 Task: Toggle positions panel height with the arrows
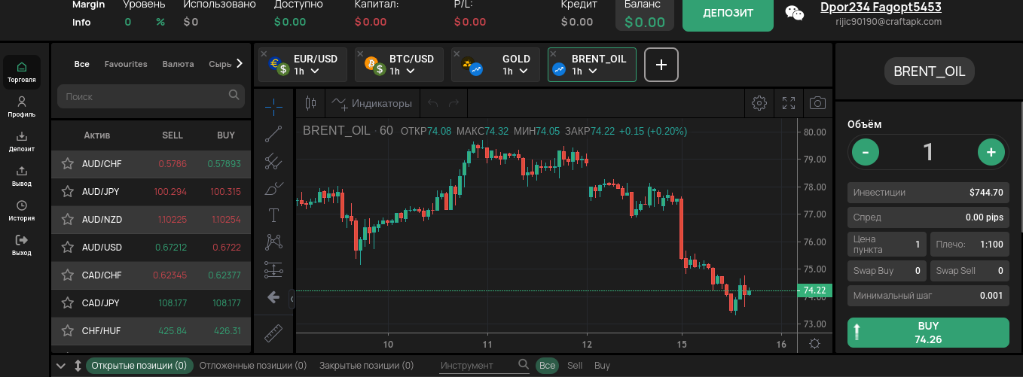(77, 366)
